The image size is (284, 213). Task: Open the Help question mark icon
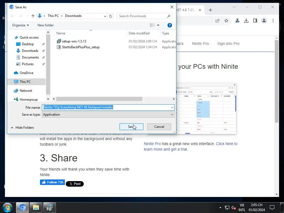click(x=169, y=25)
